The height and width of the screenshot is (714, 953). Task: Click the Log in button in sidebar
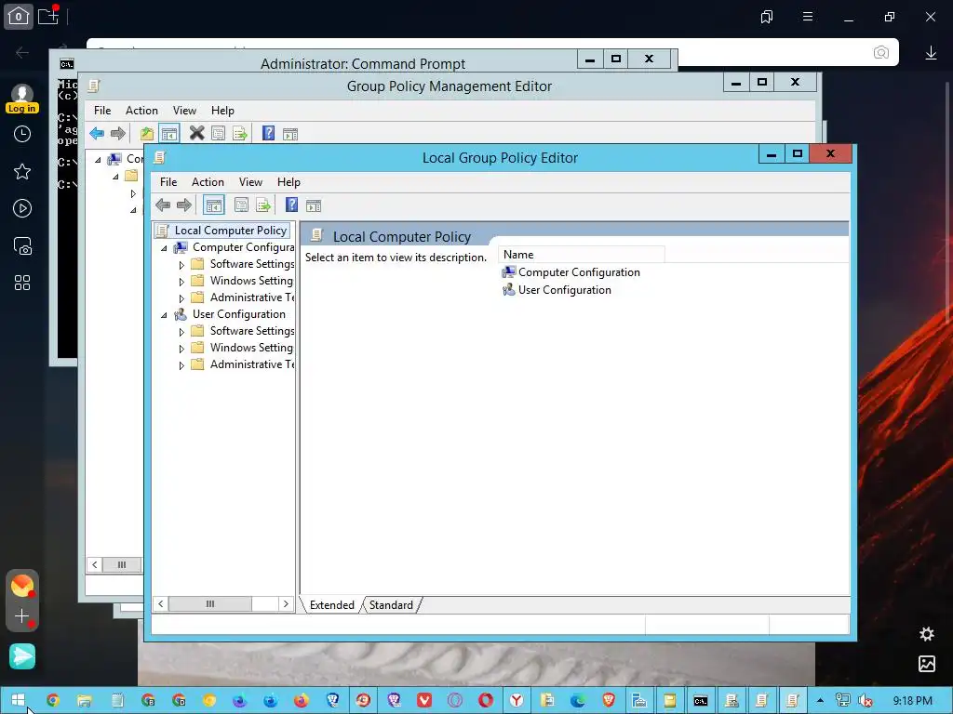click(x=22, y=108)
